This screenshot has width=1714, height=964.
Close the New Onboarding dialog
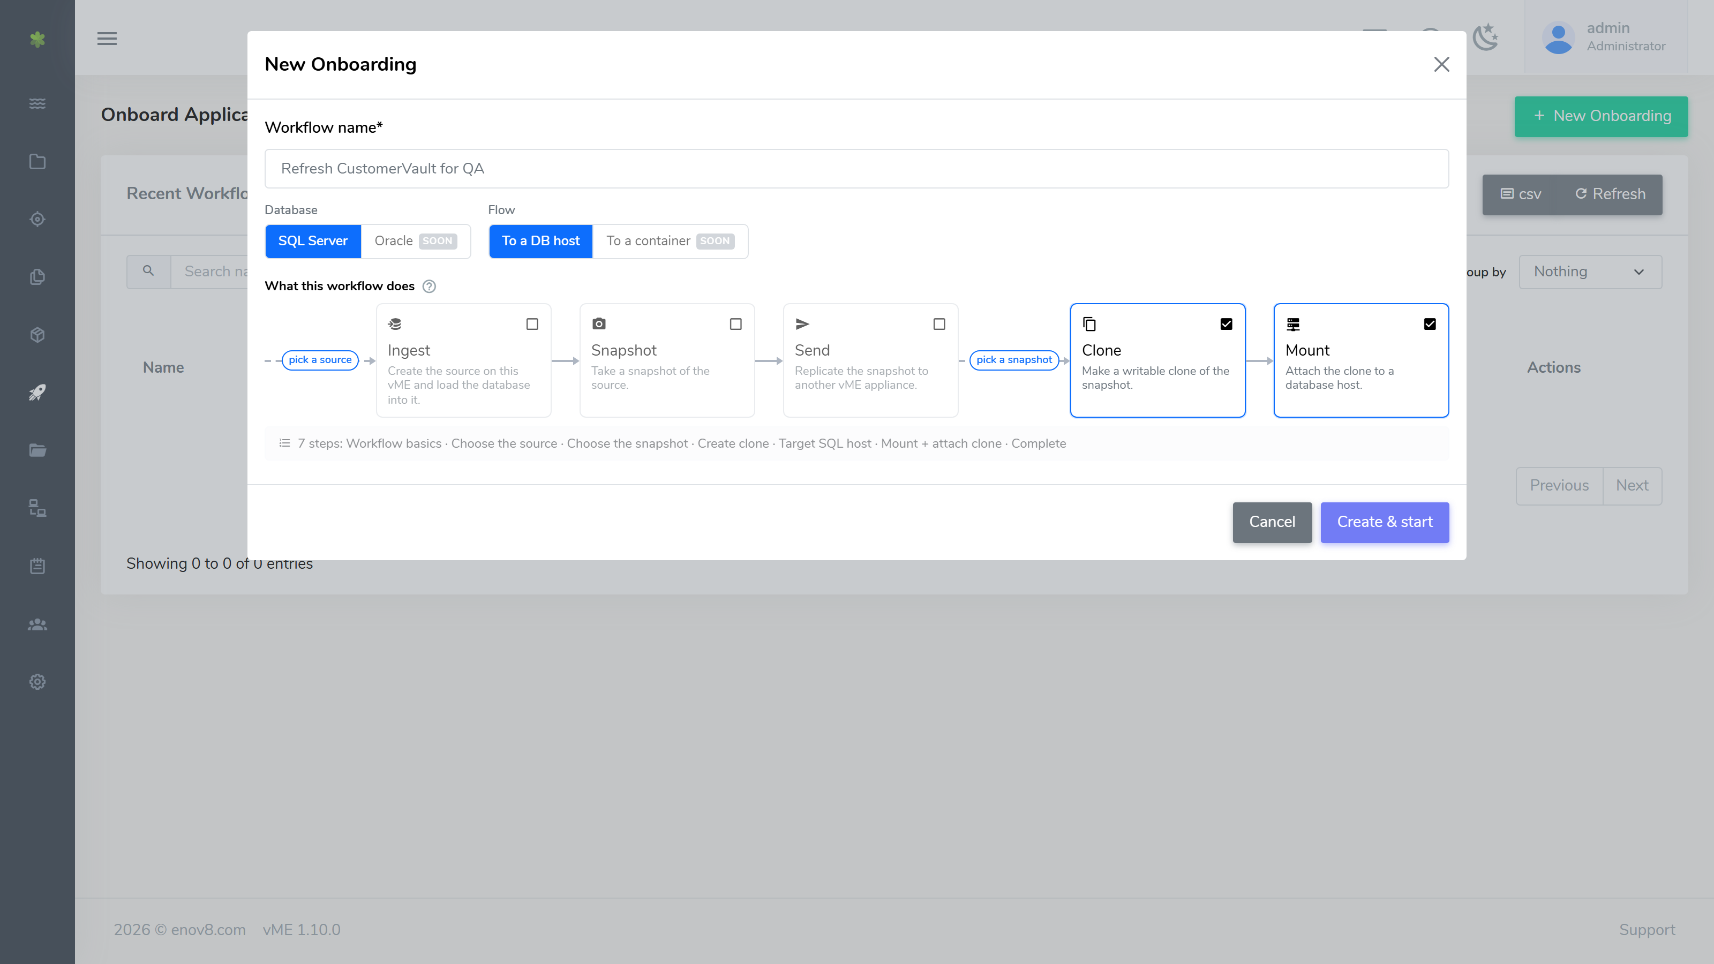pos(1441,64)
